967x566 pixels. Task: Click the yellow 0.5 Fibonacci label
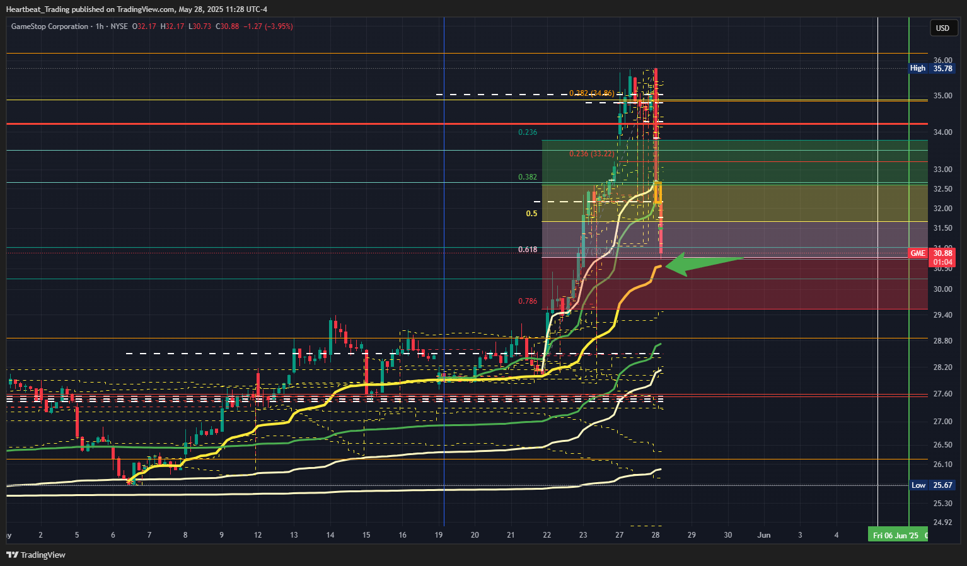[x=531, y=214]
